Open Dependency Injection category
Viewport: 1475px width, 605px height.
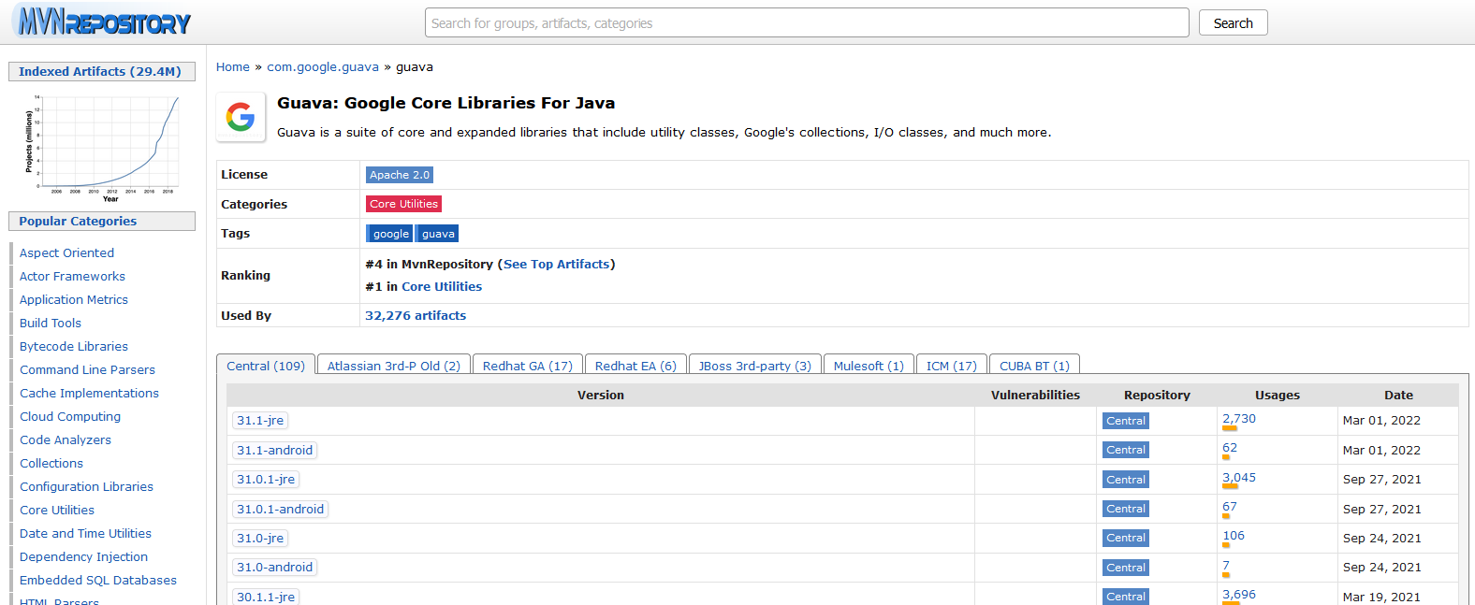tap(83, 556)
